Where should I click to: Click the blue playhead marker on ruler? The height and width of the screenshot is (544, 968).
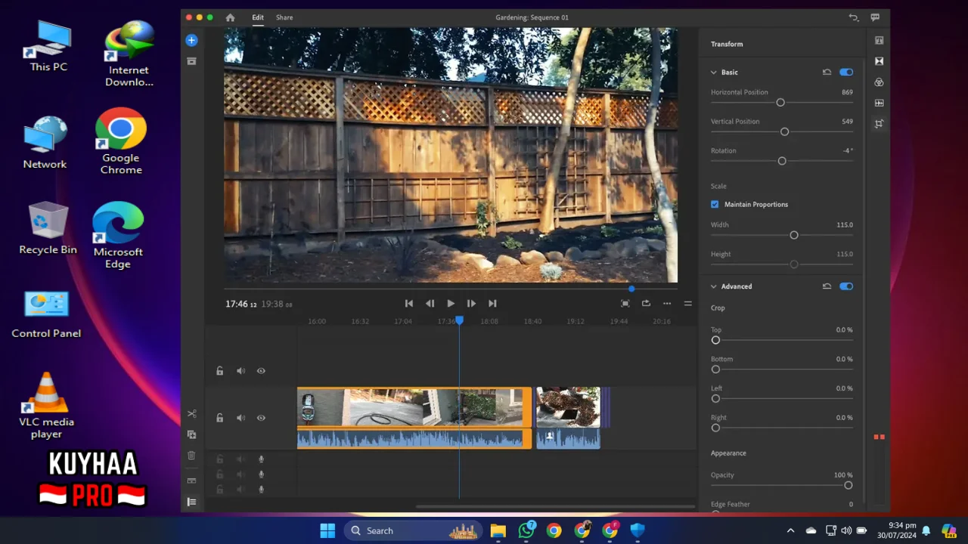(459, 320)
